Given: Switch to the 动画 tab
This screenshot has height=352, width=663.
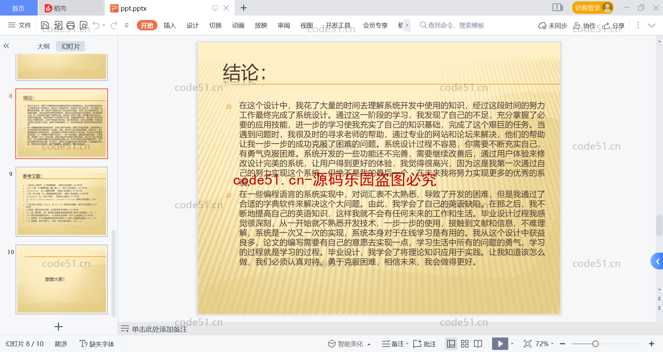Looking at the screenshot, I should 238,26.
